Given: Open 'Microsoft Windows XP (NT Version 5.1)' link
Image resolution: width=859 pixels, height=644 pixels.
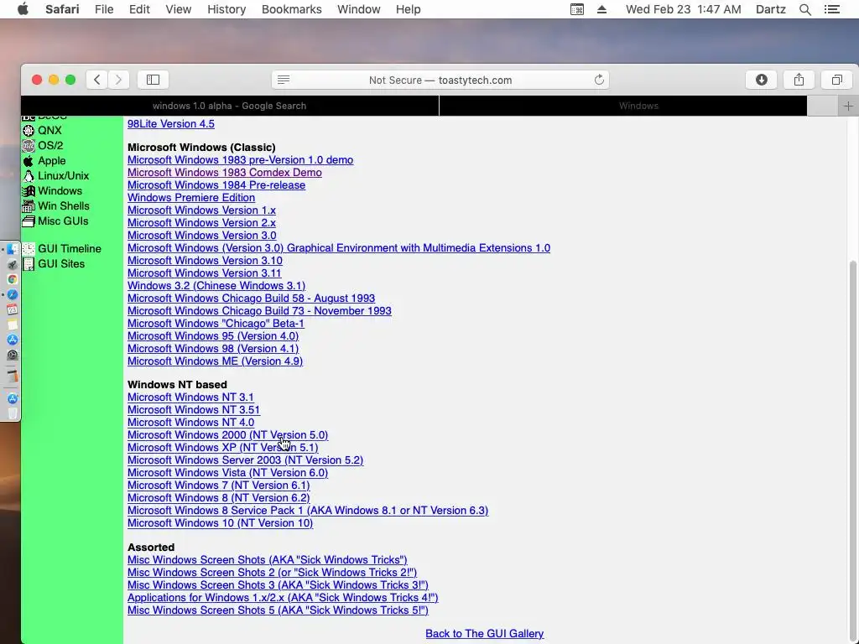Looking at the screenshot, I should (x=223, y=448).
